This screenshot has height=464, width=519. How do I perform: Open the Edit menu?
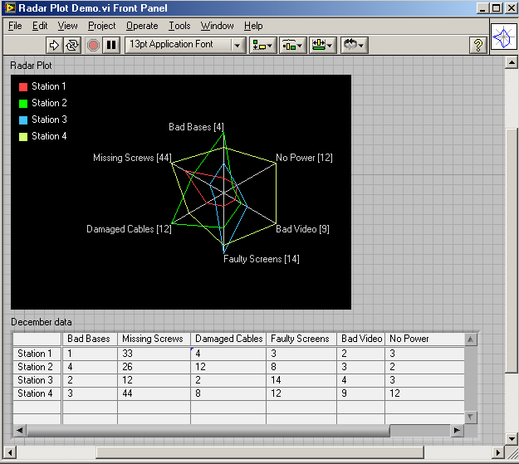tap(40, 26)
